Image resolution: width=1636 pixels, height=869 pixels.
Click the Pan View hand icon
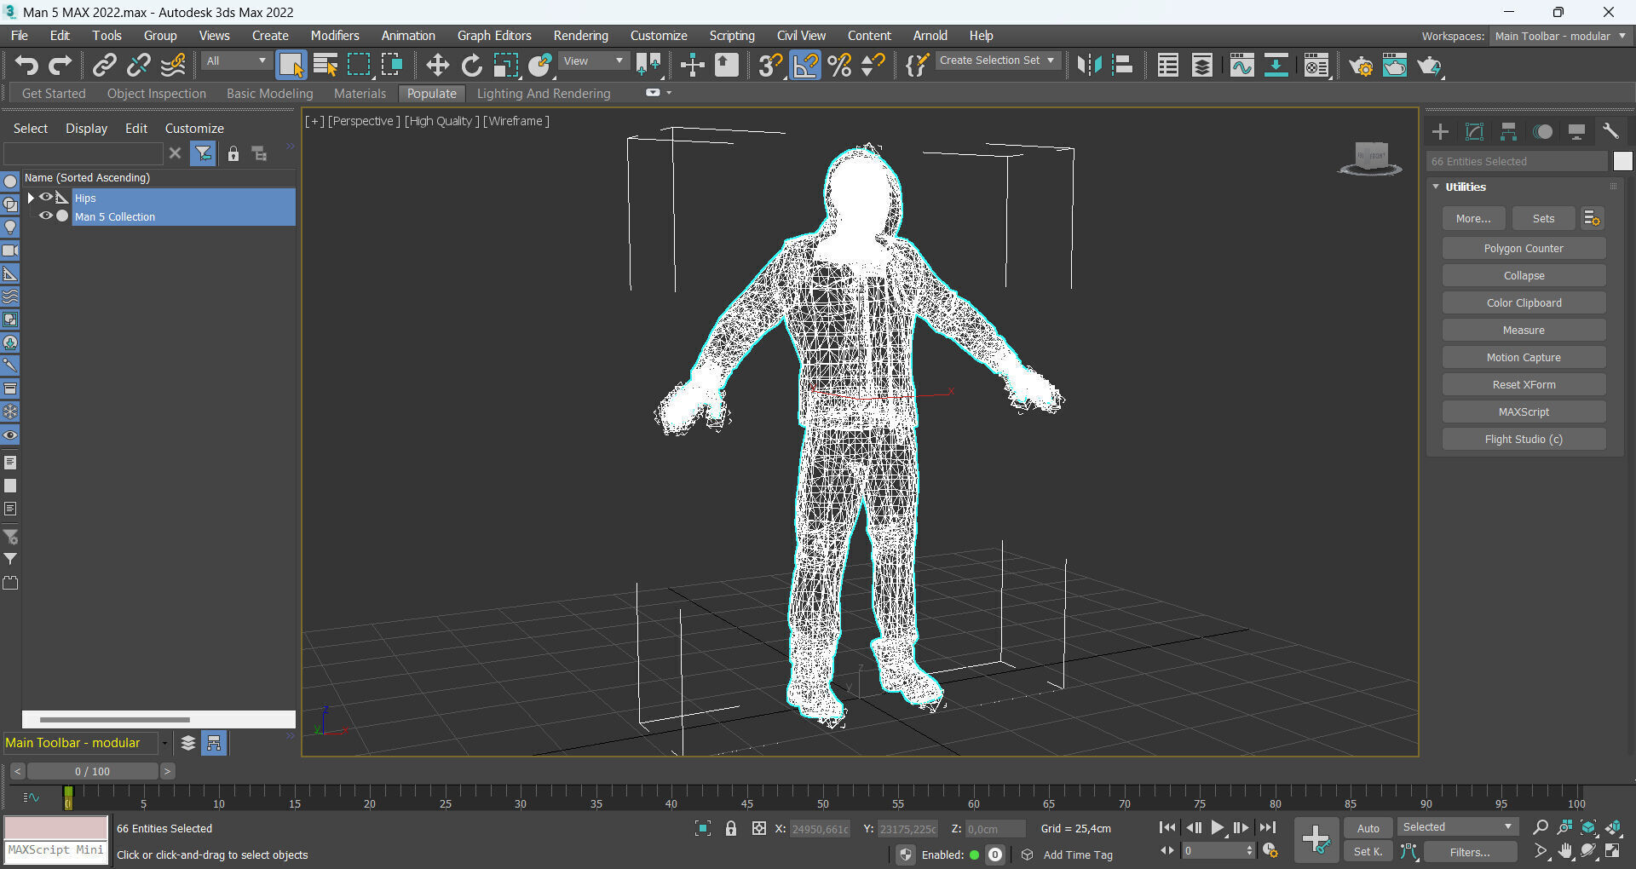[1564, 851]
